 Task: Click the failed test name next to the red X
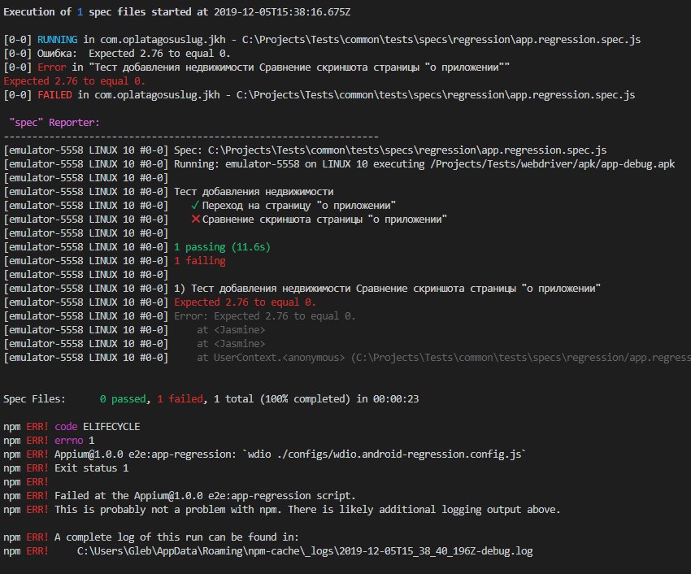point(324,219)
